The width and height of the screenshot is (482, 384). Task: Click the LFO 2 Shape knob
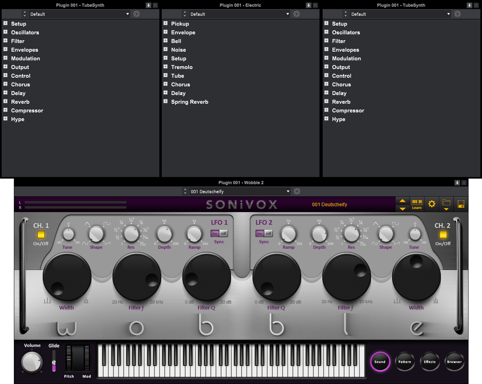pos(386,234)
